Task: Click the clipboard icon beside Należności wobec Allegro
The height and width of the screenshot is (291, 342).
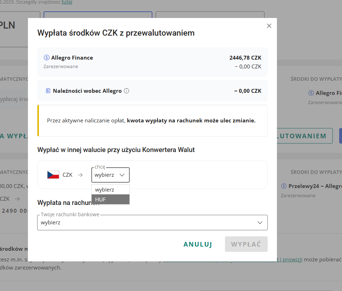Action: coord(48,91)
